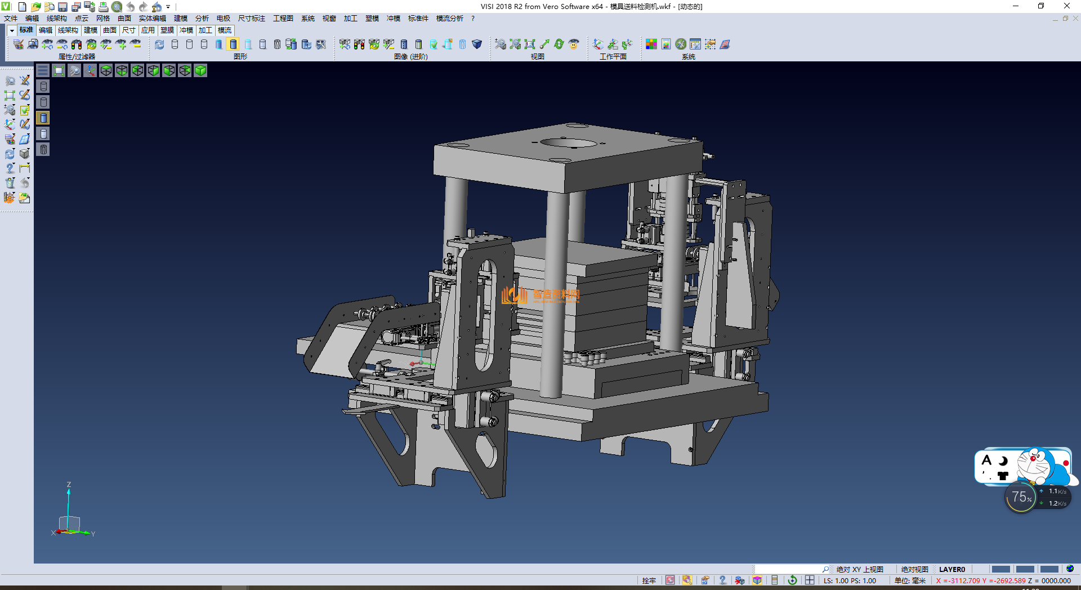Image resolution: width=1081 pixels, height=590 pixels.
Task: Click the first blue swatch next to LAYER0
Action: pos(1000,569)
